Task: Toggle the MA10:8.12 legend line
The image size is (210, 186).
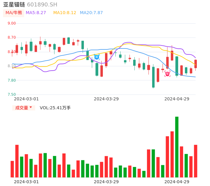Action: click(x=65, y=13)
